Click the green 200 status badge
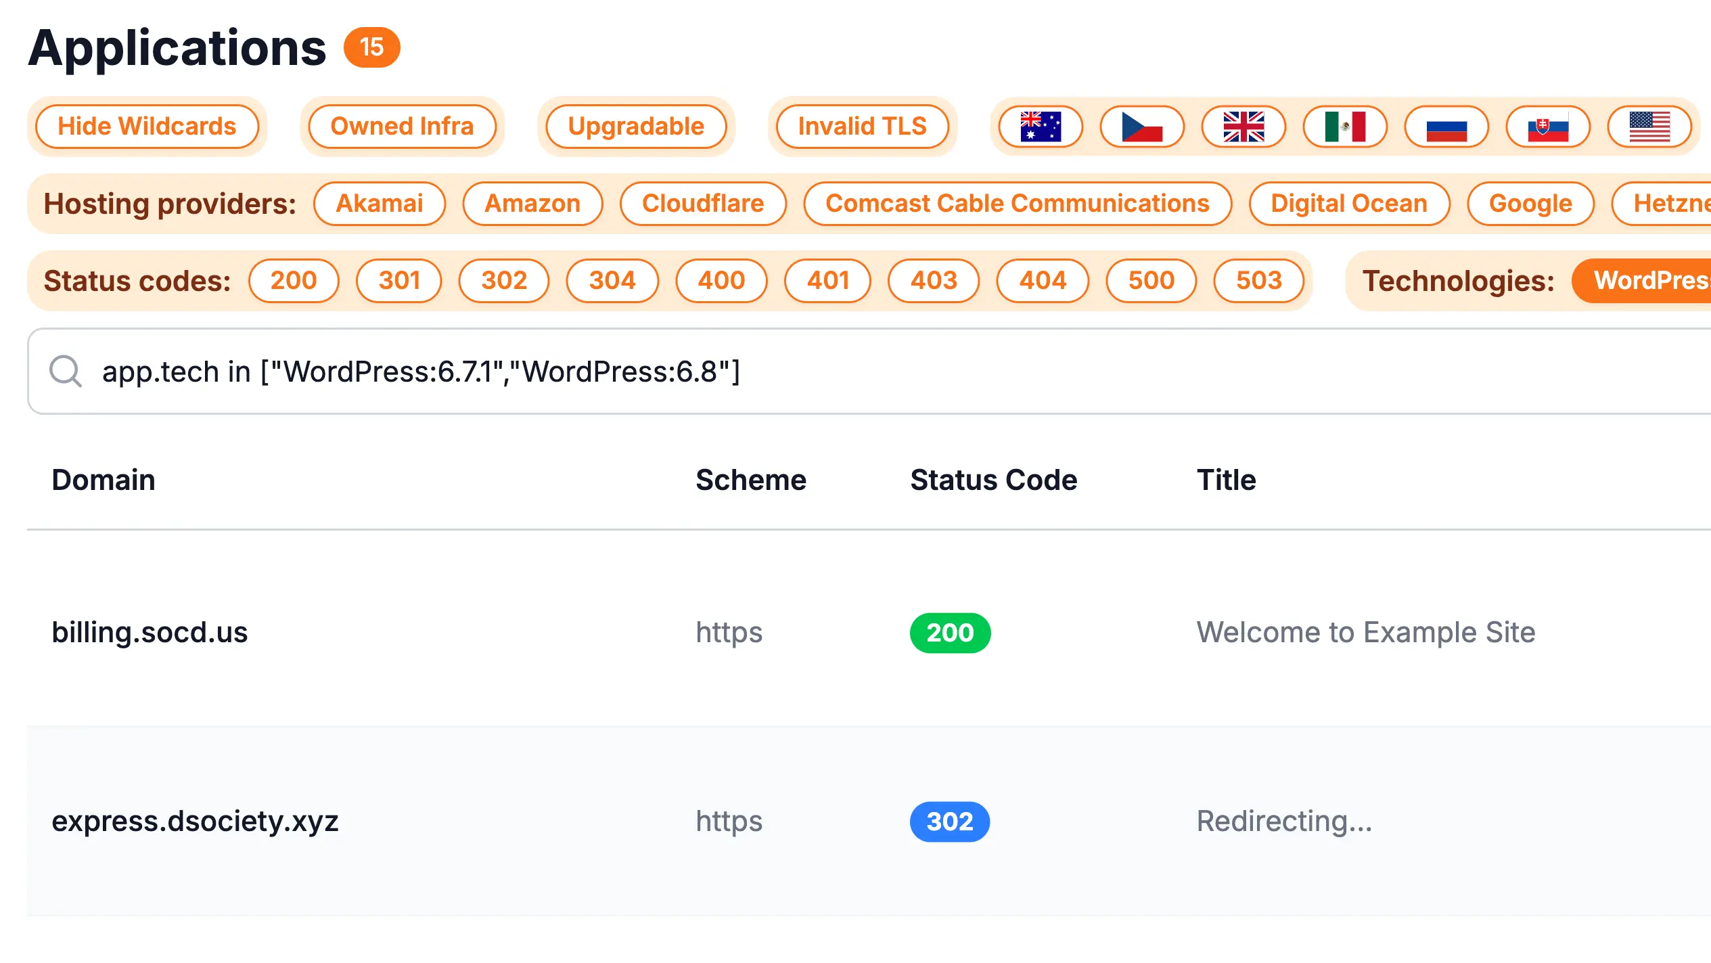This screenshot has height=963, width=1711. 950,633
